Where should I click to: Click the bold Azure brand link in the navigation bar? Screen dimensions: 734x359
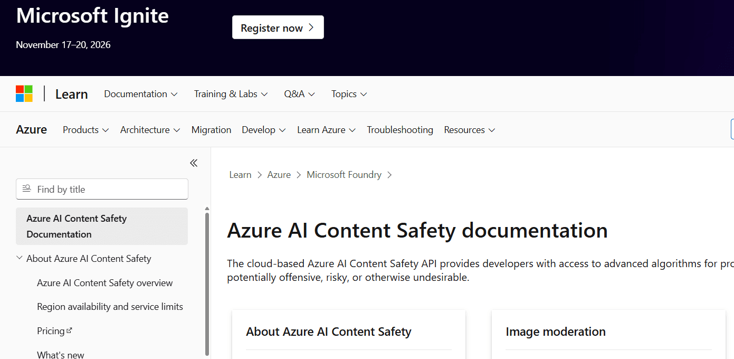(32, 130)
